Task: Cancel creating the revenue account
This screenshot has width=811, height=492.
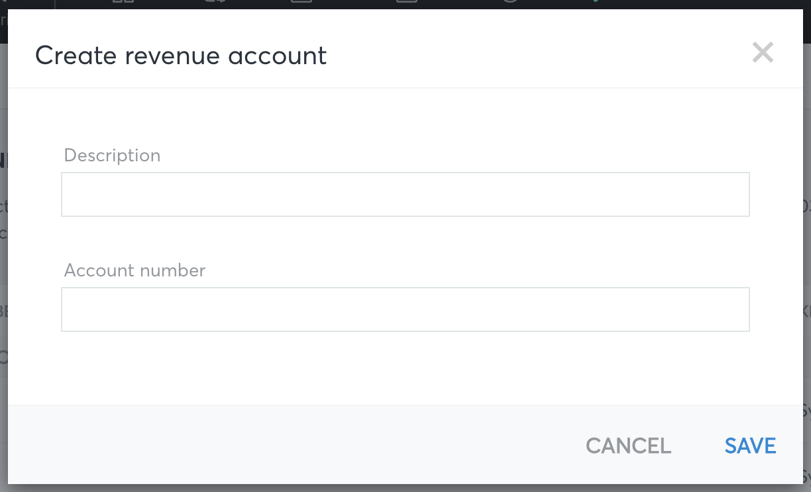Action: pyautogui.click(x=628, y=446)
